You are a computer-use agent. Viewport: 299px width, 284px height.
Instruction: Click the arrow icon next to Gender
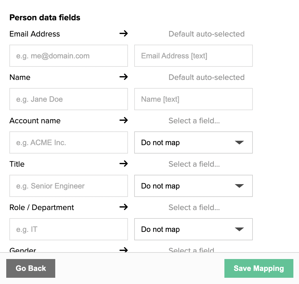(x=124, y=250)
